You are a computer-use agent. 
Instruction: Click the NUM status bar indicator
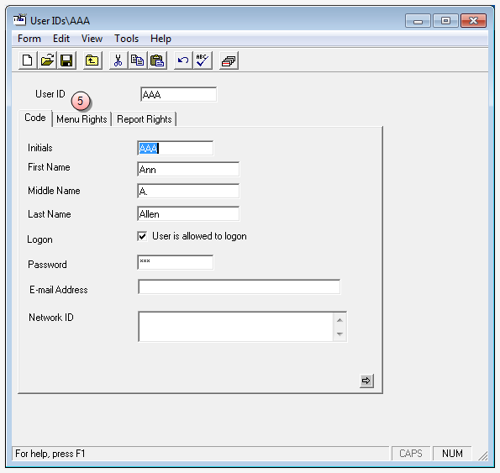pos(452,453)
